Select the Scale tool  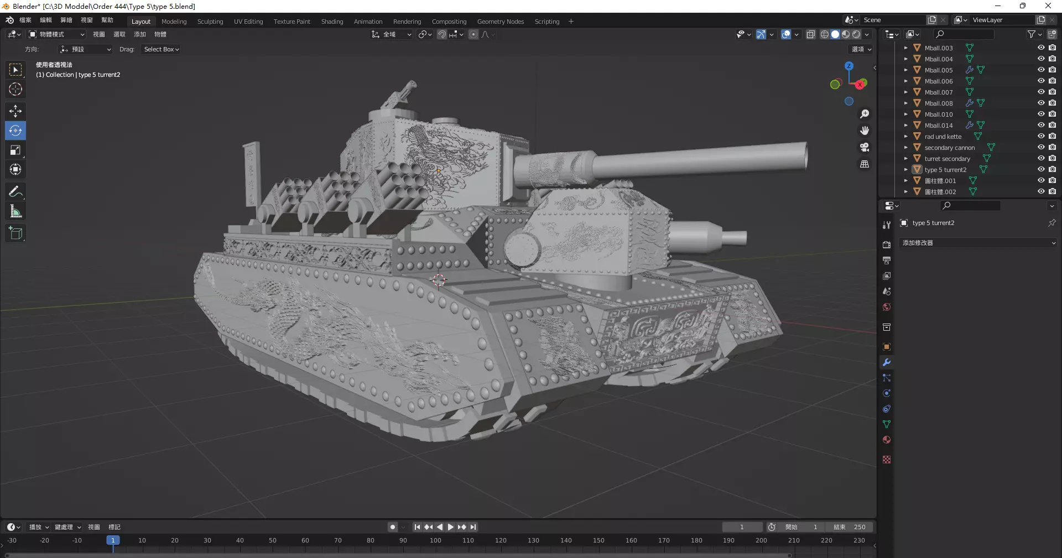point(15,150)
